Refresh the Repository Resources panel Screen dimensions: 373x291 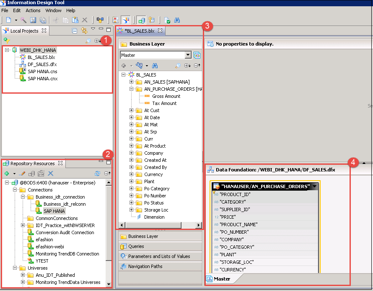(x=97, y=174)
